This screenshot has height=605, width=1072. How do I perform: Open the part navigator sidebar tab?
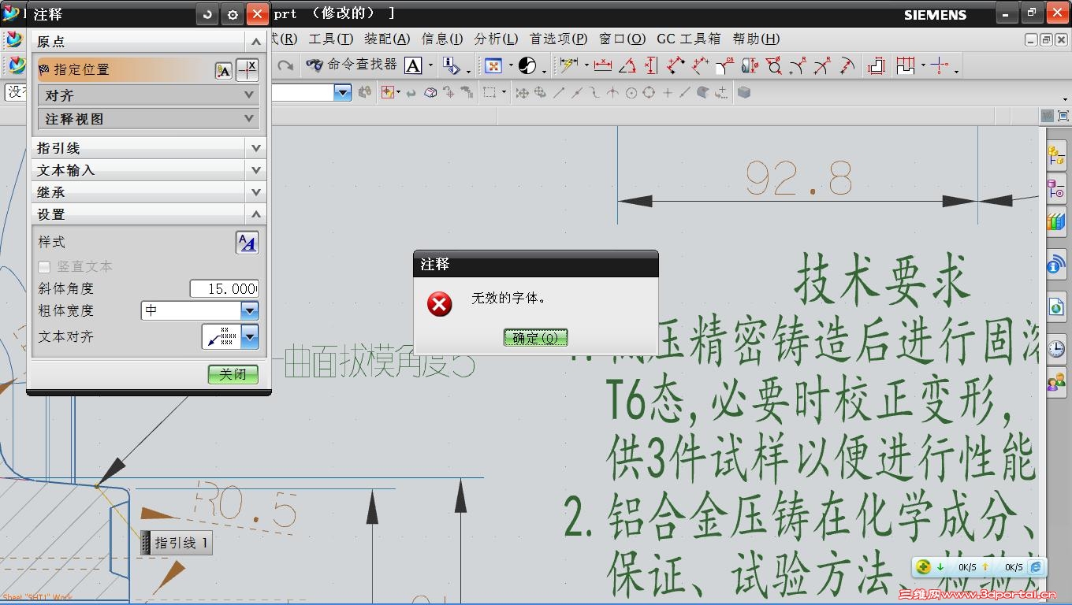1056,190
